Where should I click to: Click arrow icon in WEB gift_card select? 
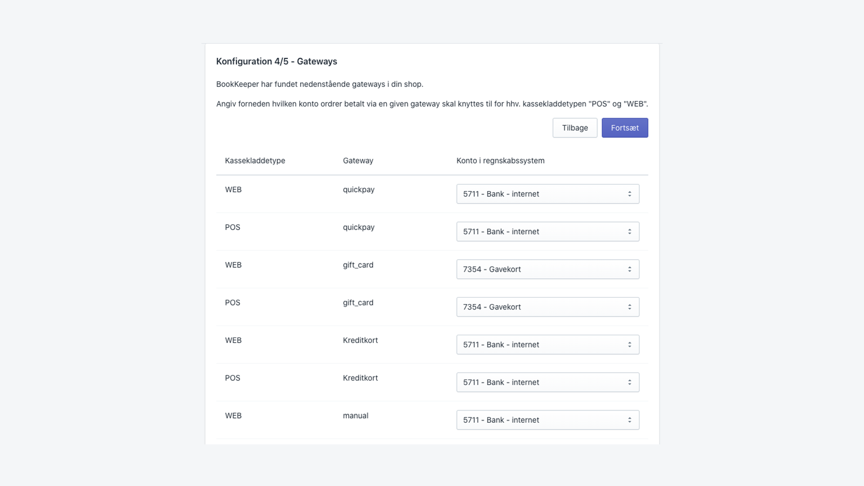(630, 269)
